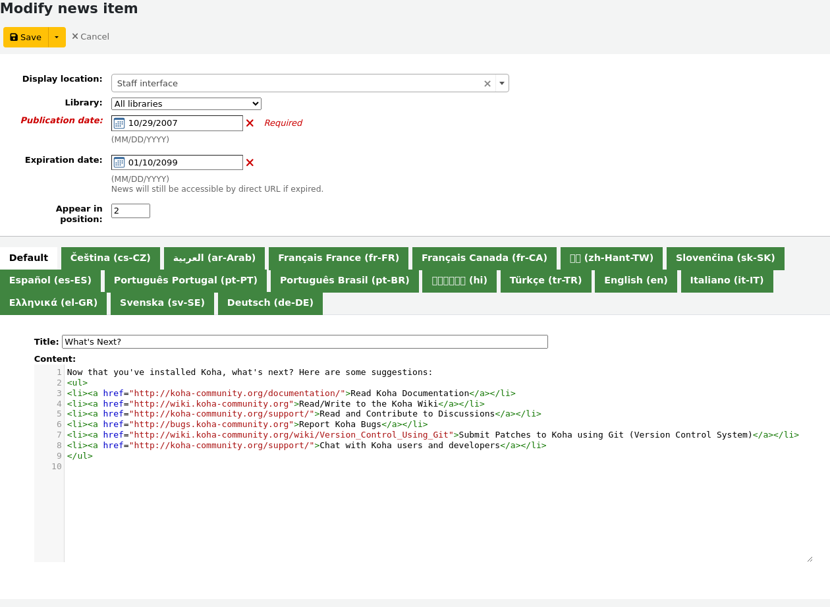830x607 pixels.
Task: Click the first editor line starting 'Now that you've installed'
Action: click(250, 372)
